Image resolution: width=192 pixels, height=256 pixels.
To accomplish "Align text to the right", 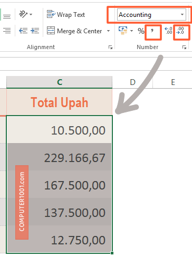I will [x=7, y=31].
